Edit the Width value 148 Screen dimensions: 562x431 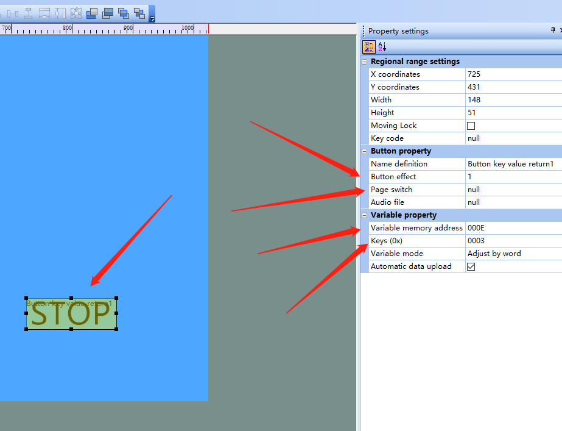click(x=514, y=100)
